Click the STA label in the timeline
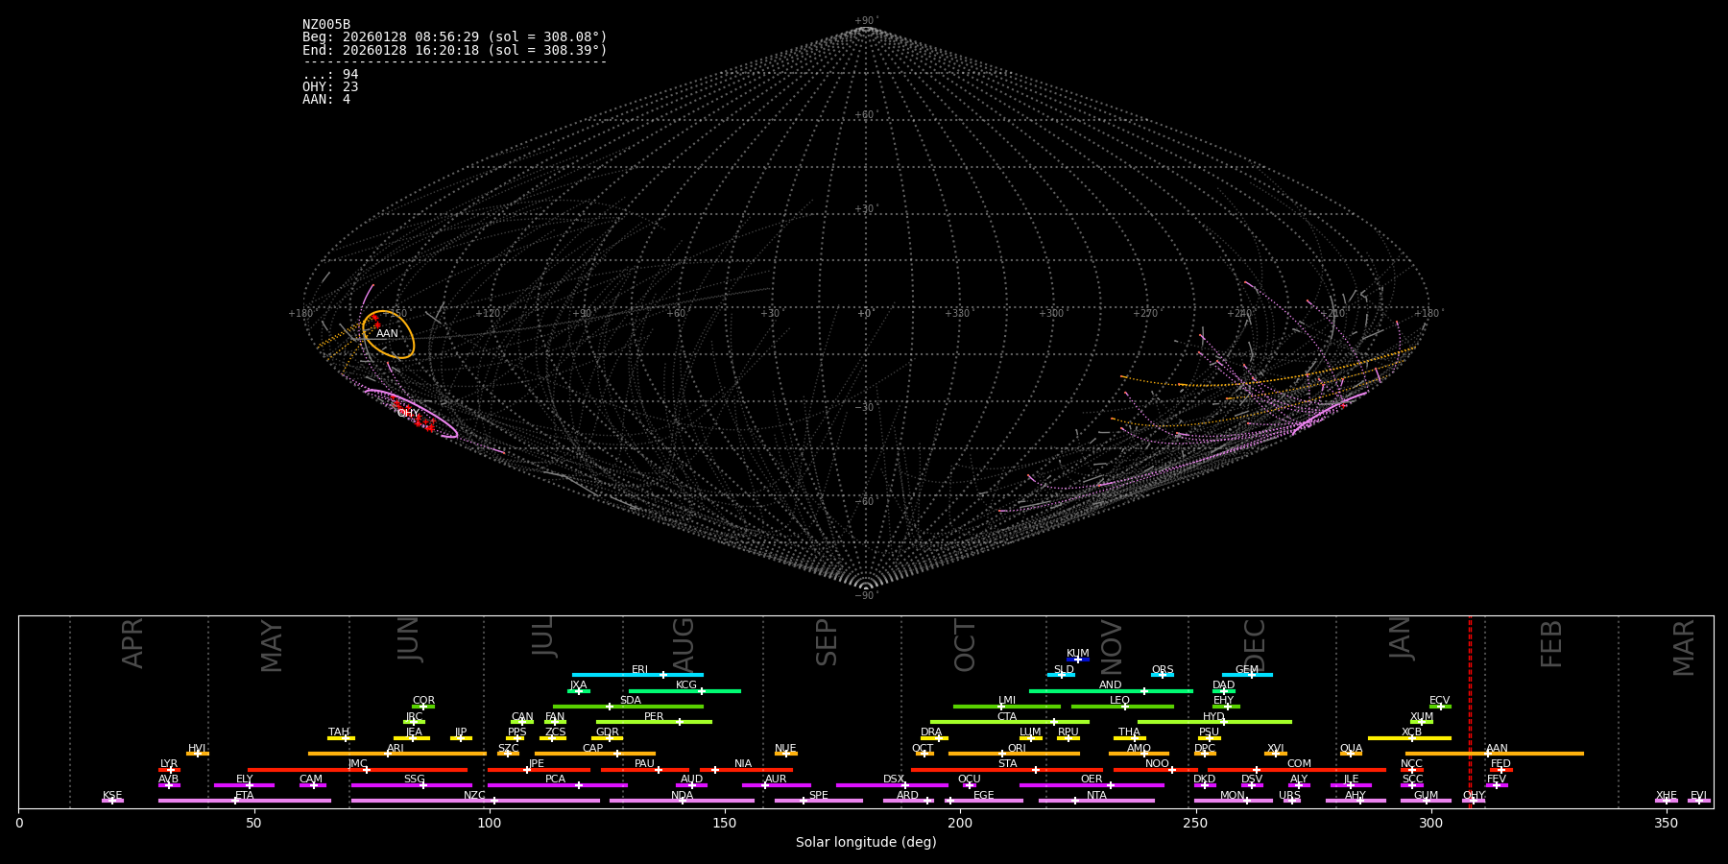Image resolution: width=1728 pixels, height=864 pixels. coord(1007,764)
